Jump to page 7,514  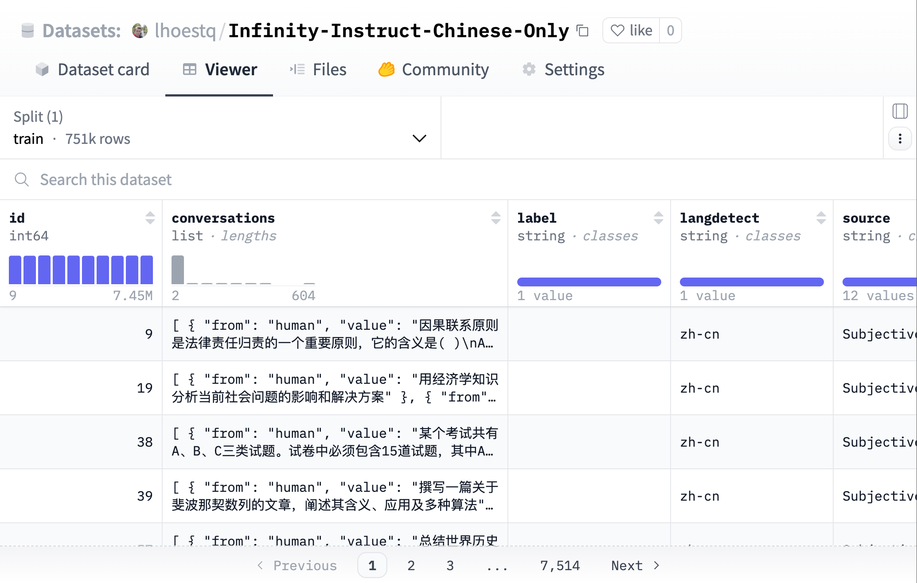click(x=559, y=565)
